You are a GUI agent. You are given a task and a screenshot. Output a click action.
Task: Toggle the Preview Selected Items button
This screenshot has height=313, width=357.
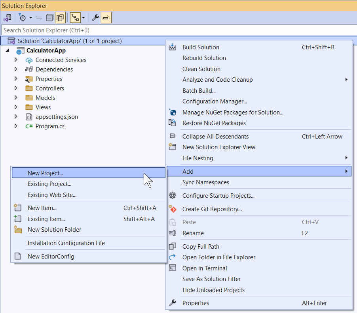[x=106, y=18]
